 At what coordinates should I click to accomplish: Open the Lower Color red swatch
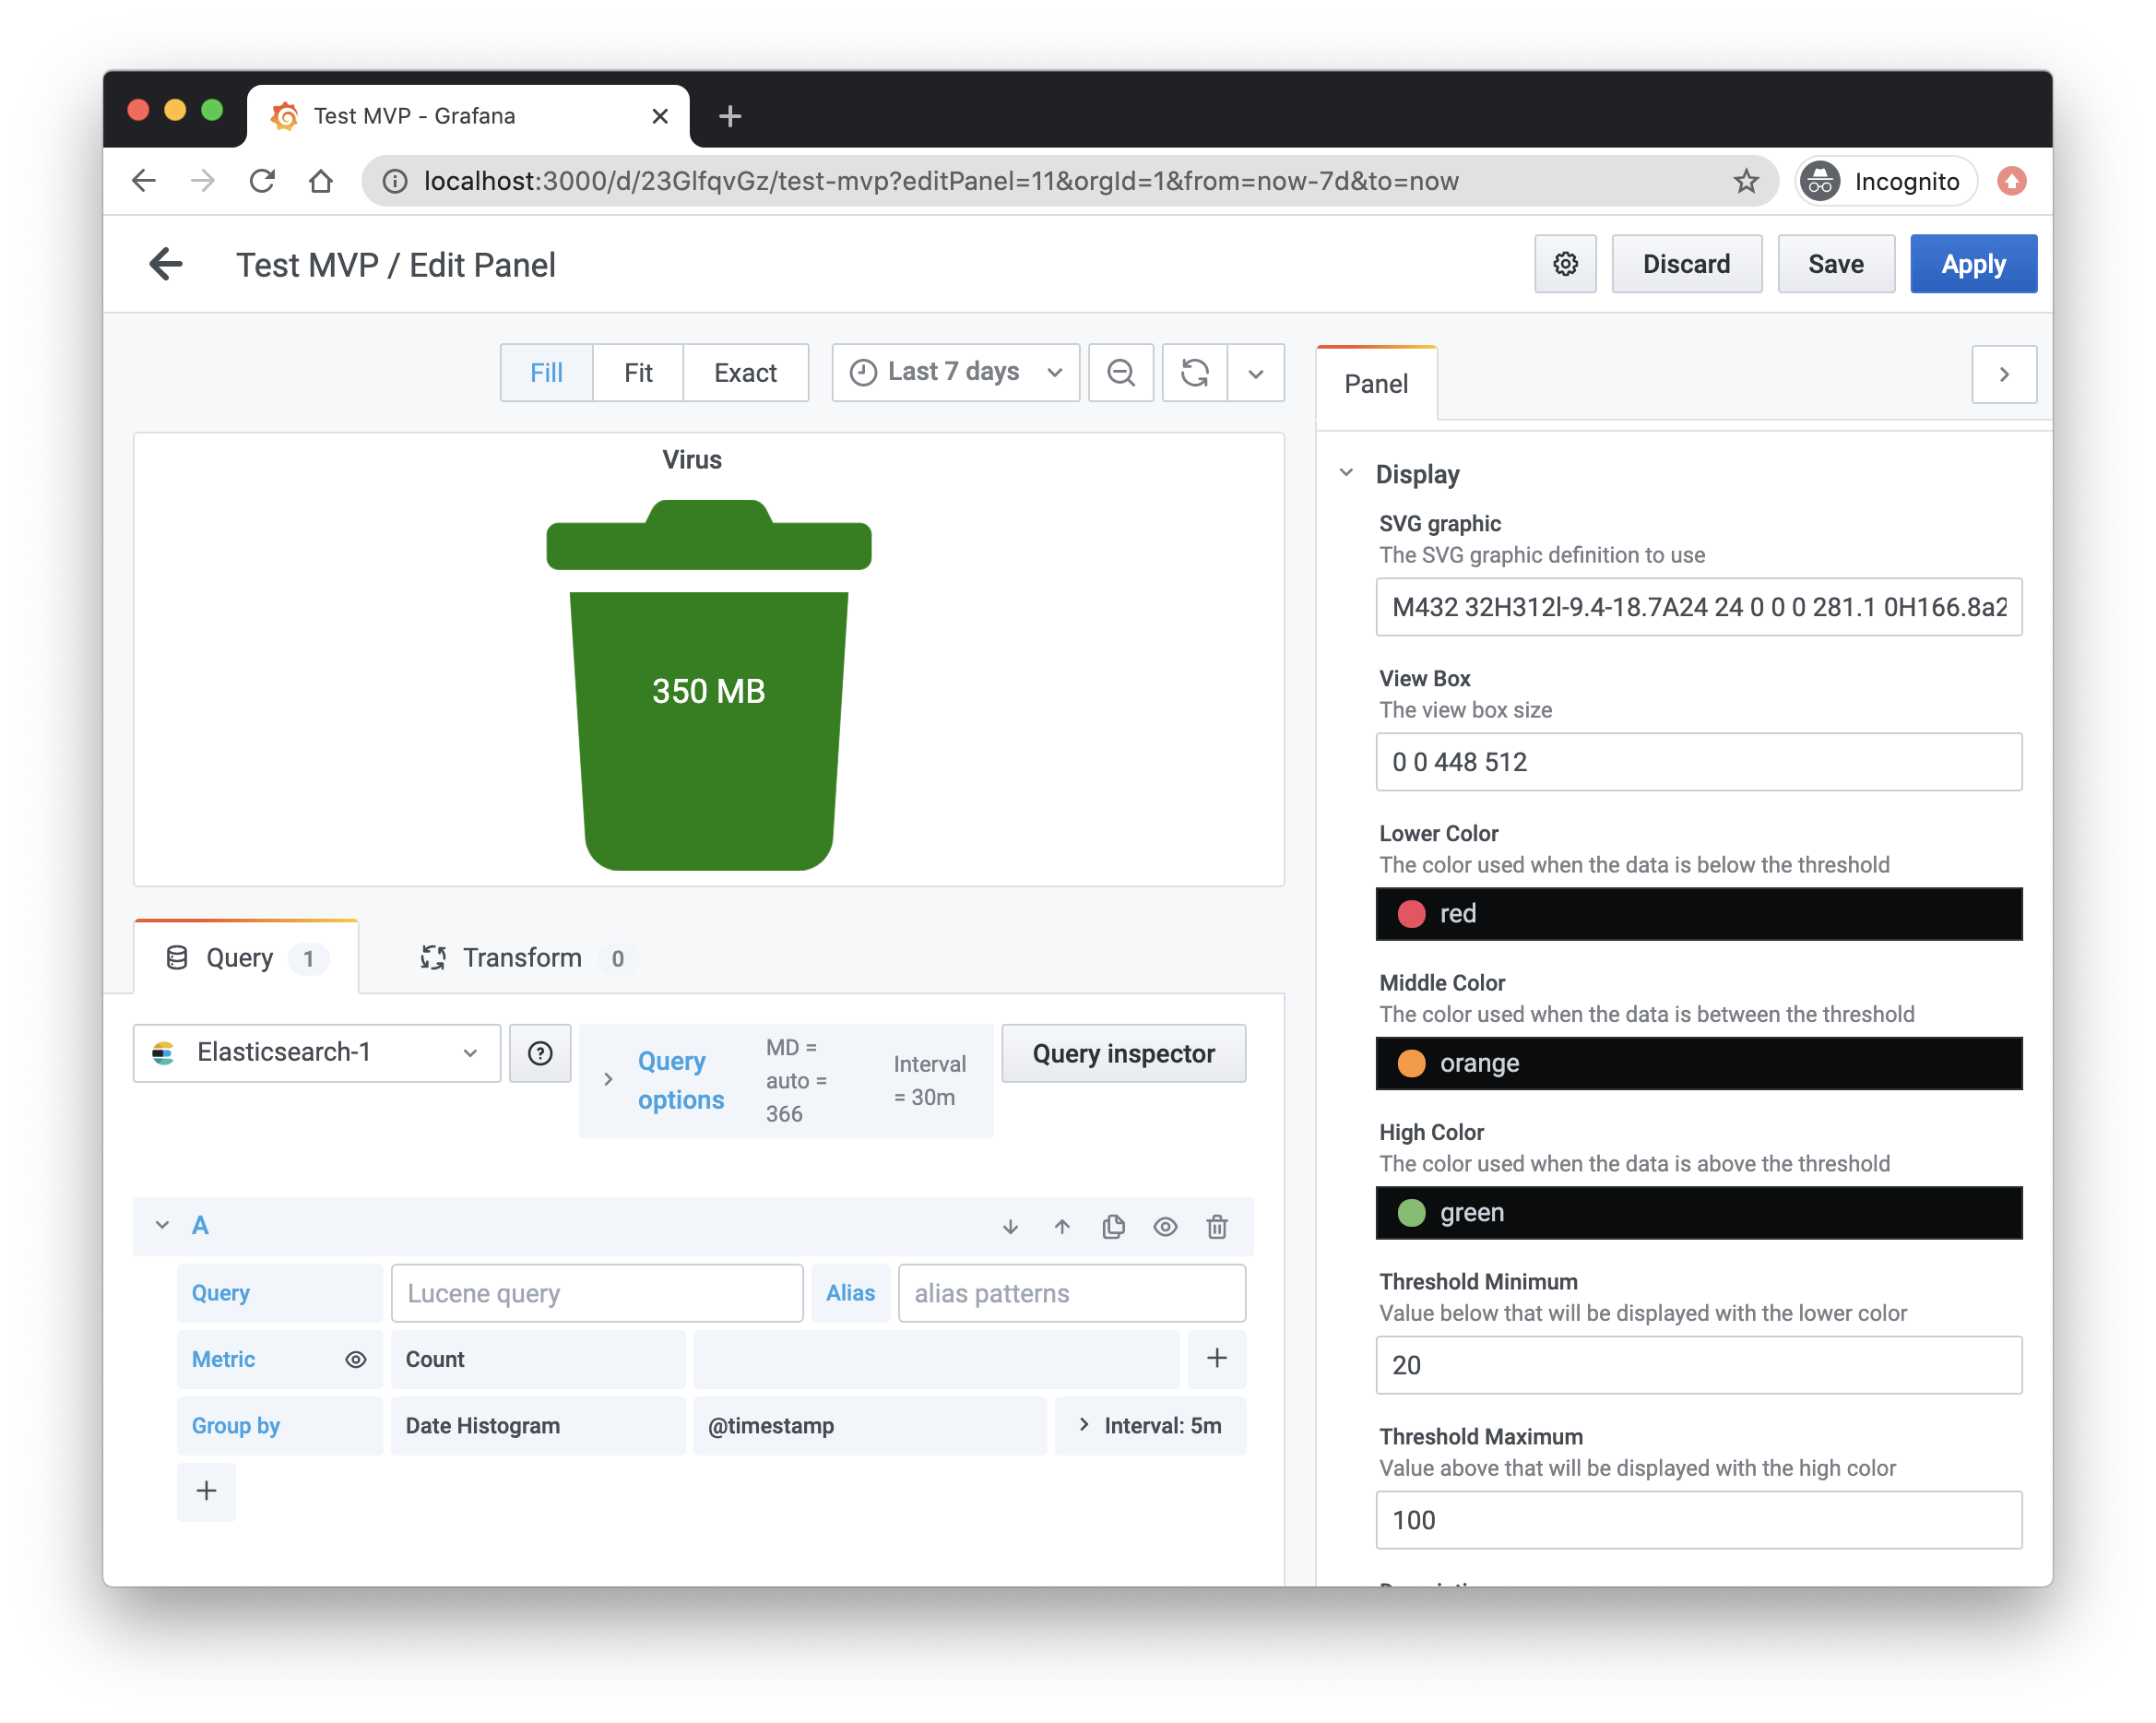tap(1411, 914)
